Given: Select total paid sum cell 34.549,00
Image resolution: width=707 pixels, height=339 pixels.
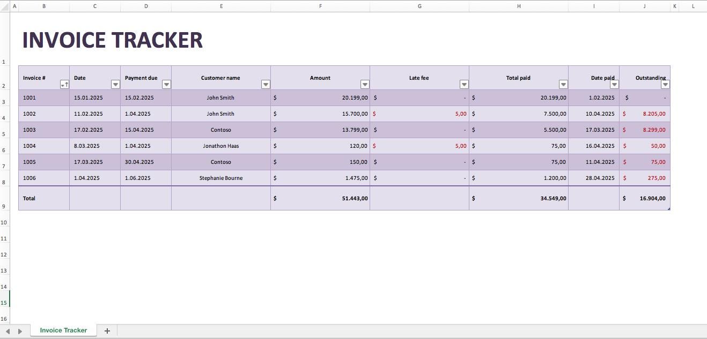Looking at the screenshot, I should click(519, 198).
